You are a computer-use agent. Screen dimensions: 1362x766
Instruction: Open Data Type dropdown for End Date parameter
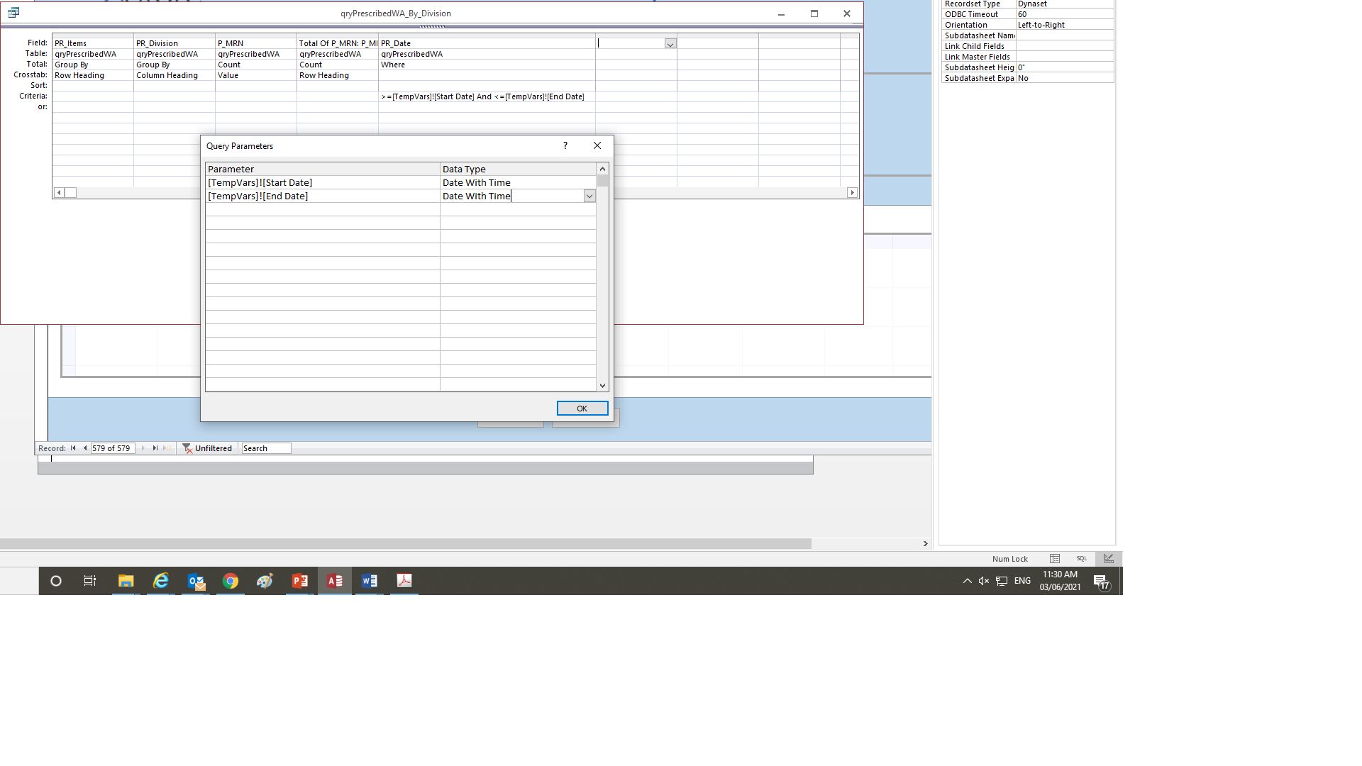[589, 196]
